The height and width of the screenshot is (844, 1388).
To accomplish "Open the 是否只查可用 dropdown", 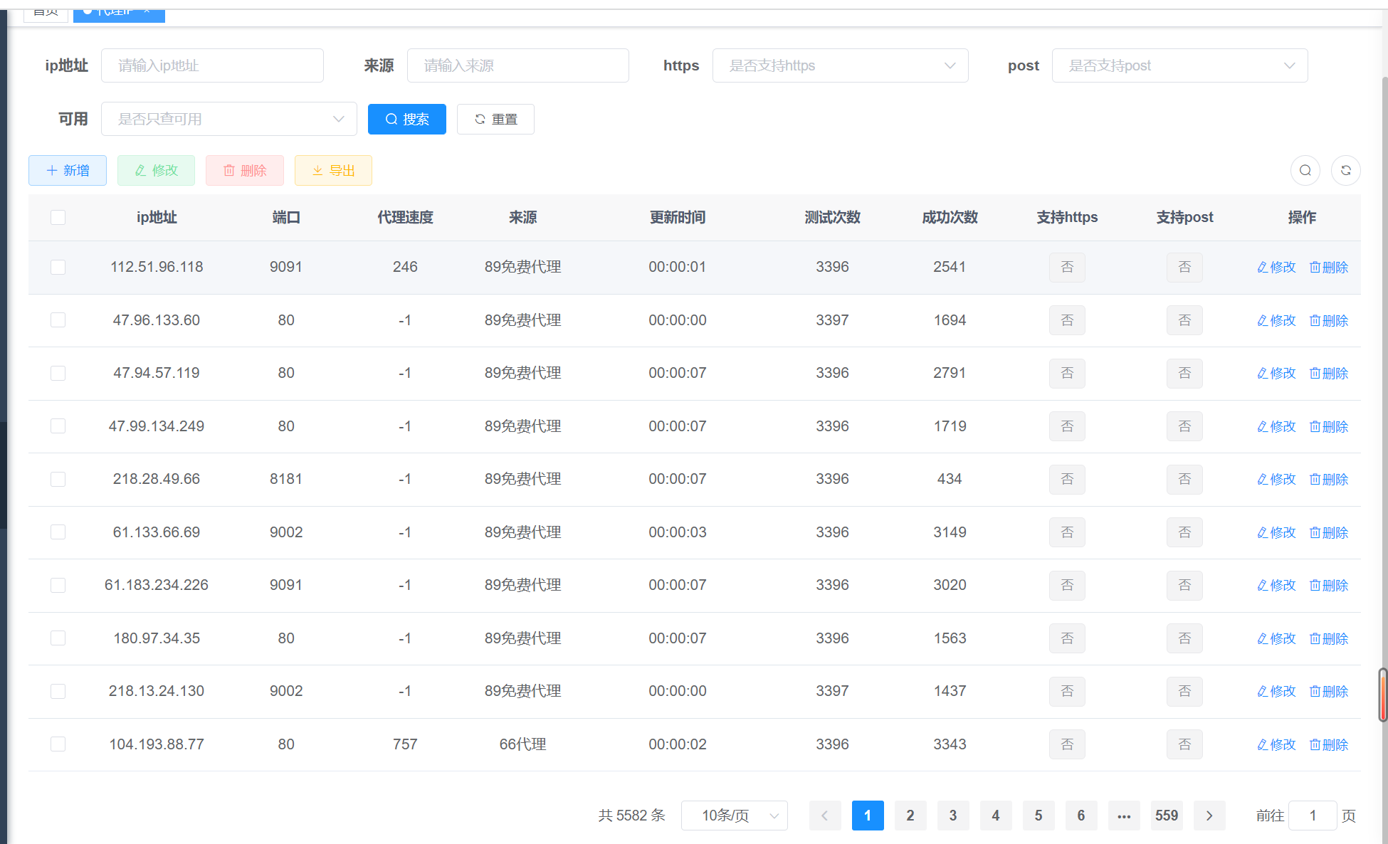I will pyautogui.click(x=229, y=119).
